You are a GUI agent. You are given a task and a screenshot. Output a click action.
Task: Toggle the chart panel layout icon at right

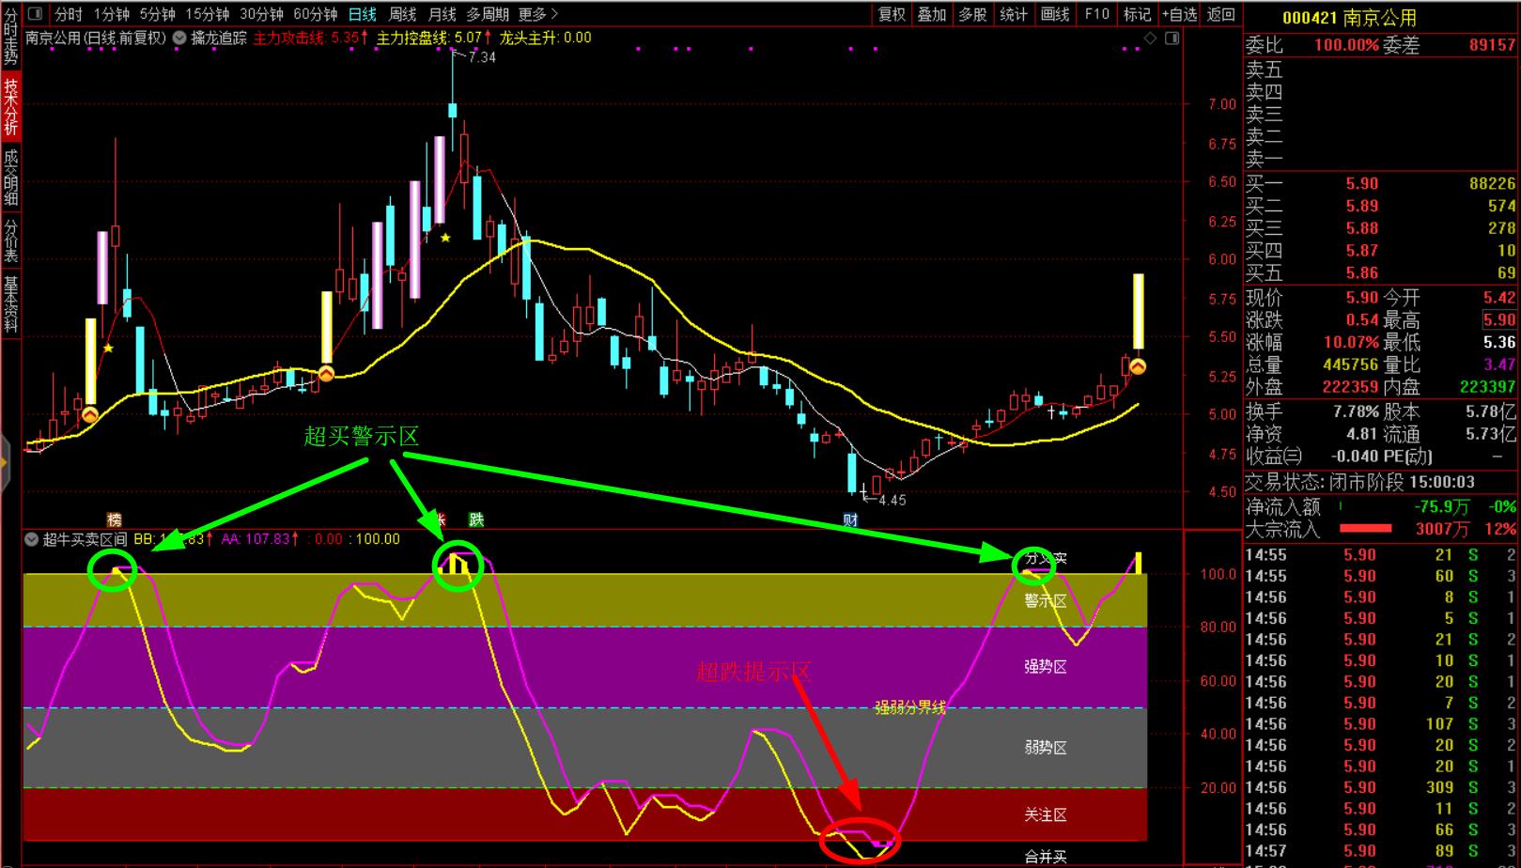[x=1172, y=39]
